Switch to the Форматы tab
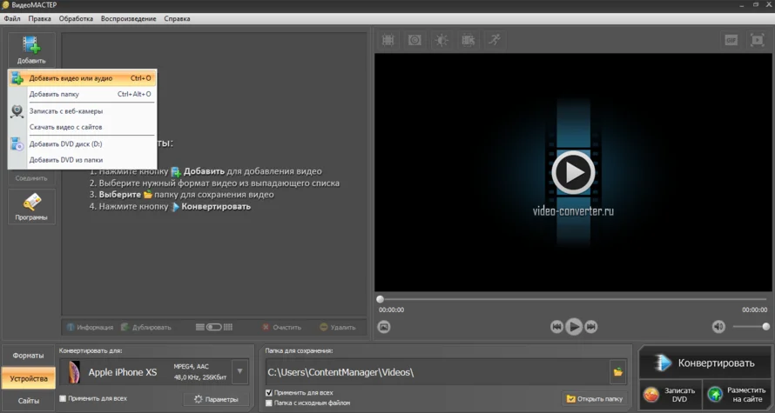The width and height of the screenshot is (775, 413). point(29,356)
